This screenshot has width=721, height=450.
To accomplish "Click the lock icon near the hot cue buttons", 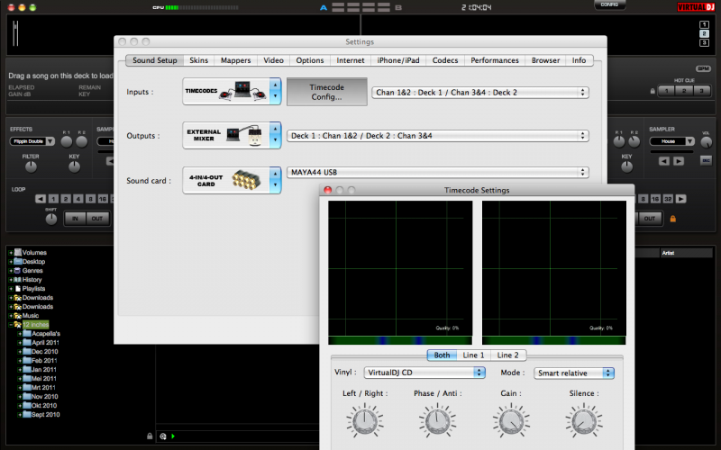I will click(653, 91).
